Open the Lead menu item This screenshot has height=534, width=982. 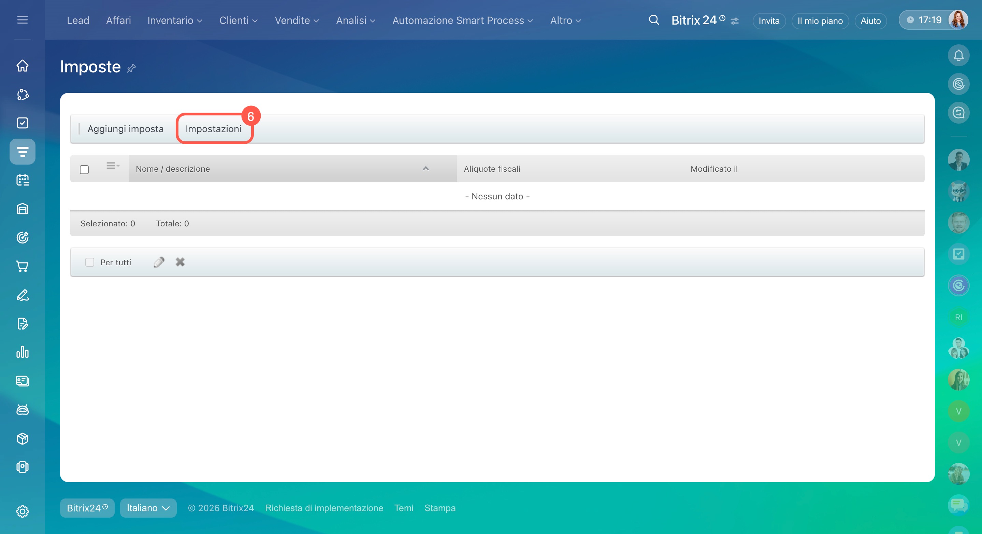tap(78, 20)
